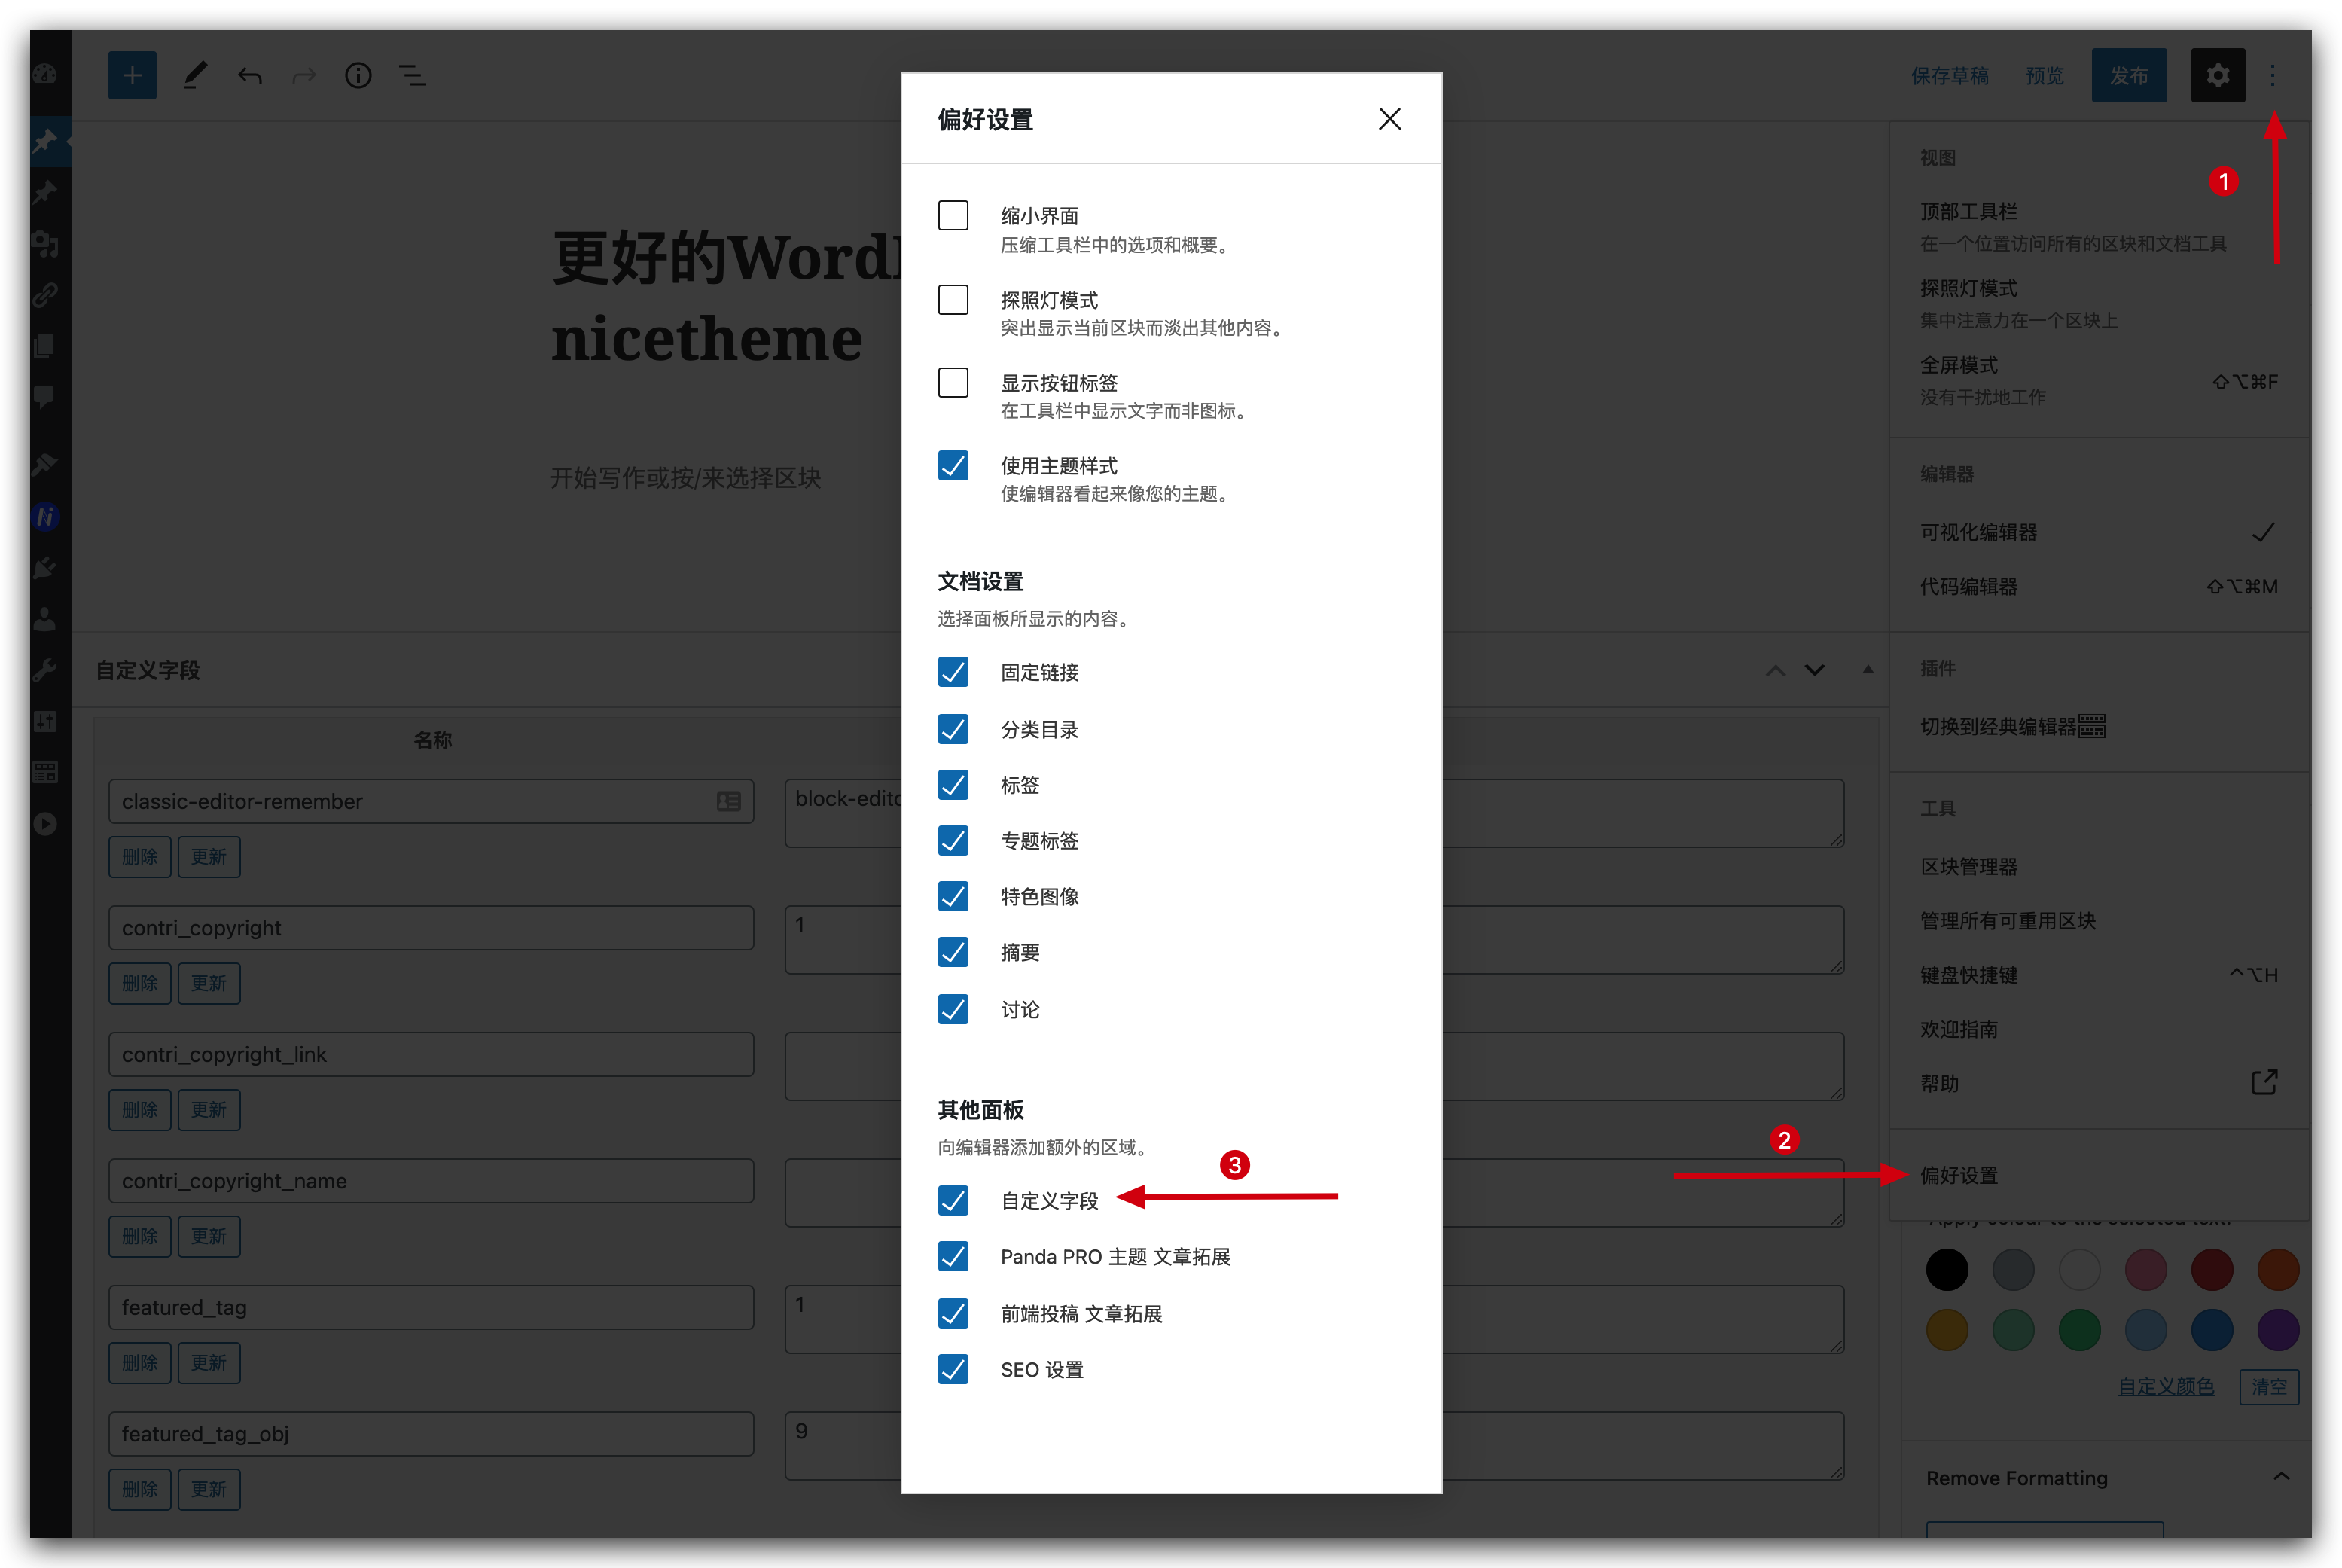This screenshot has width=2342, height=1568.
Task: Switch to 代码编辑器 in the options menu
Action: click(x=2099, y=586)
